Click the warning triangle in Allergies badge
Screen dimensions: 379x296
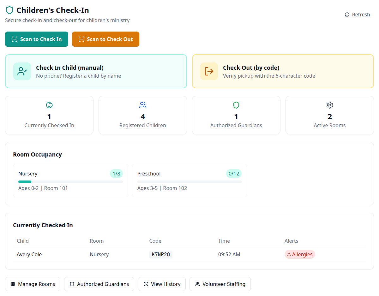[x=289, y=254]
